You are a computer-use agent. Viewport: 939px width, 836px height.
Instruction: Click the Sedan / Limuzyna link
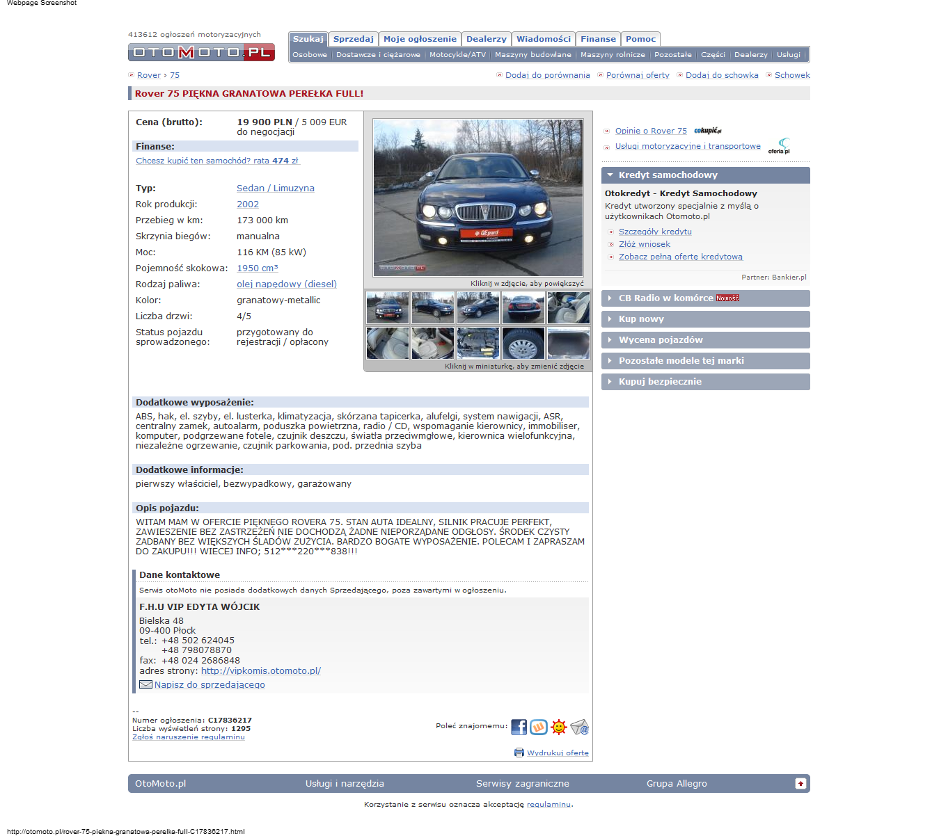pyautogui.click(x=276, y=188)
